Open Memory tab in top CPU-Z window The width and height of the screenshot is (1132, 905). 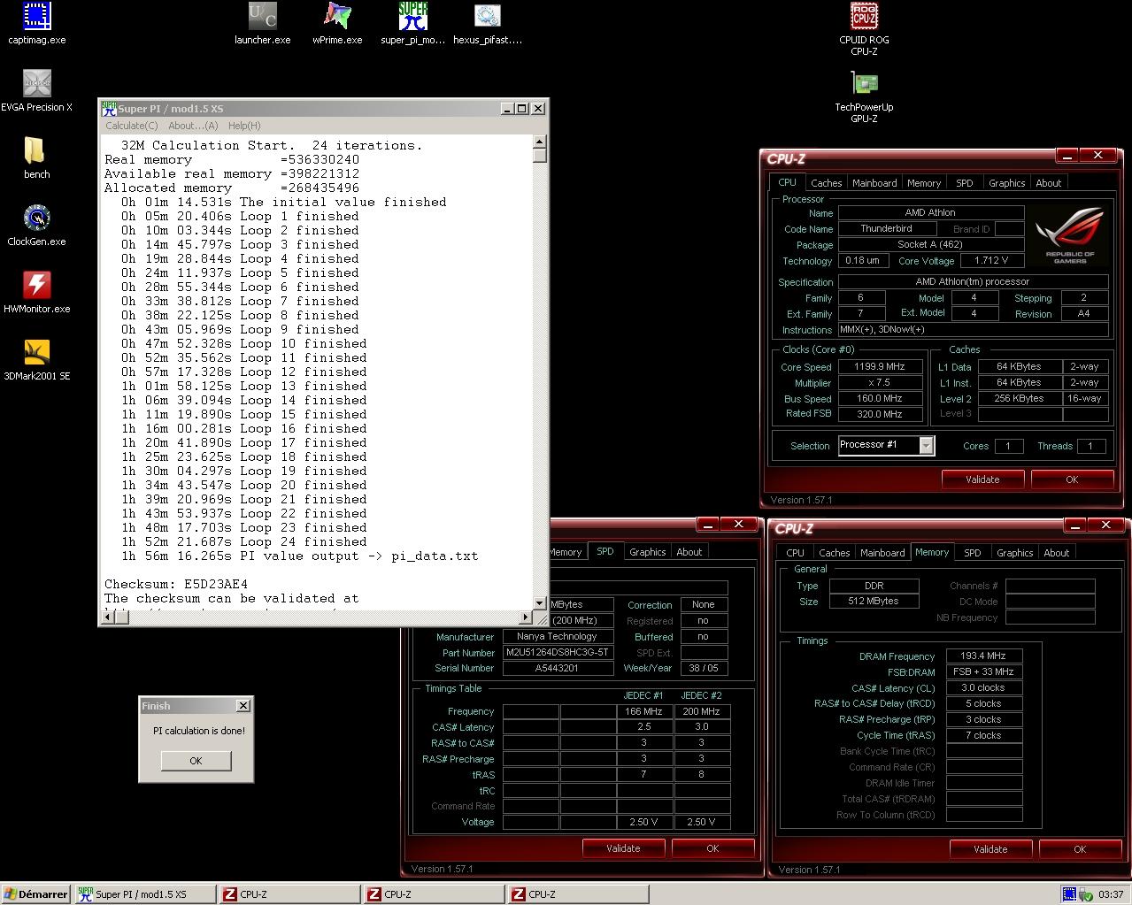click(924, 183)
